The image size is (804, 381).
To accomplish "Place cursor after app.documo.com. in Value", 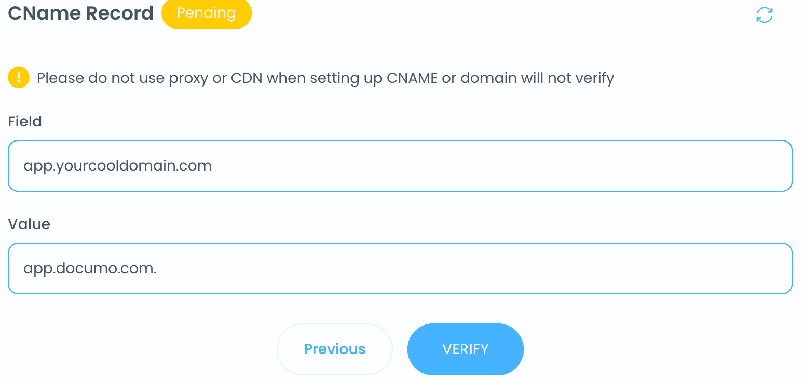I will click(x=158, y=269).
